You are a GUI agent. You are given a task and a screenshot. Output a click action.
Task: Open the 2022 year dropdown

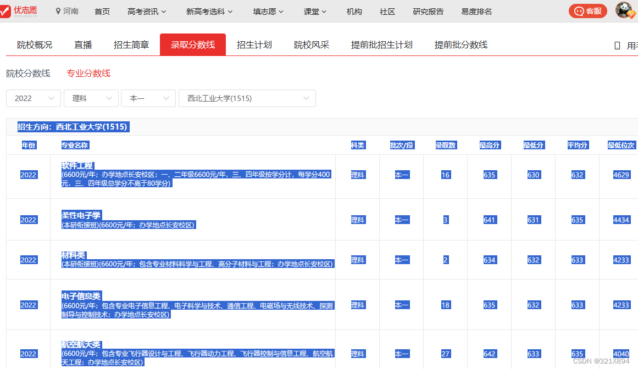click(34, 98)
